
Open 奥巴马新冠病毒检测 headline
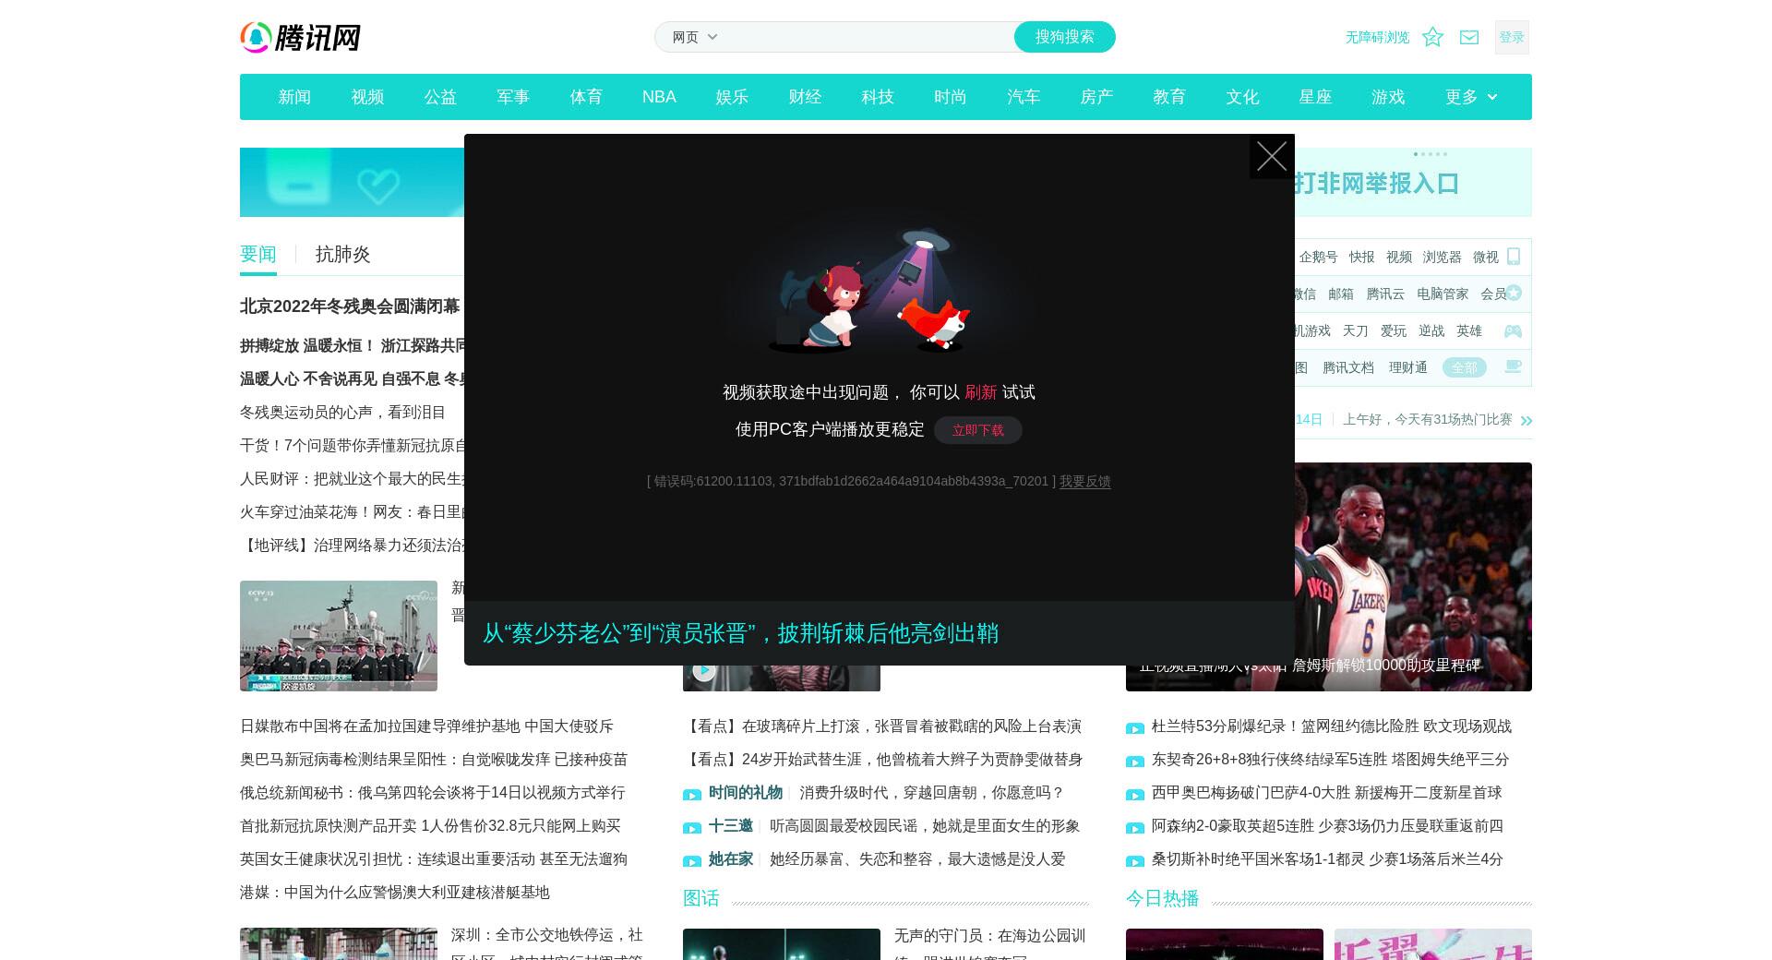(434, 760)
